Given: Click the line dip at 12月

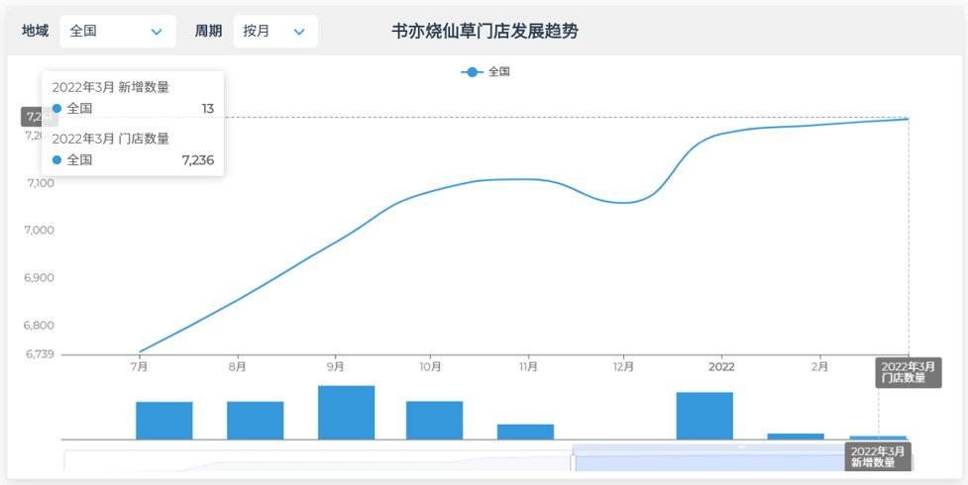Looking at the screenshot, I should 623,203.
